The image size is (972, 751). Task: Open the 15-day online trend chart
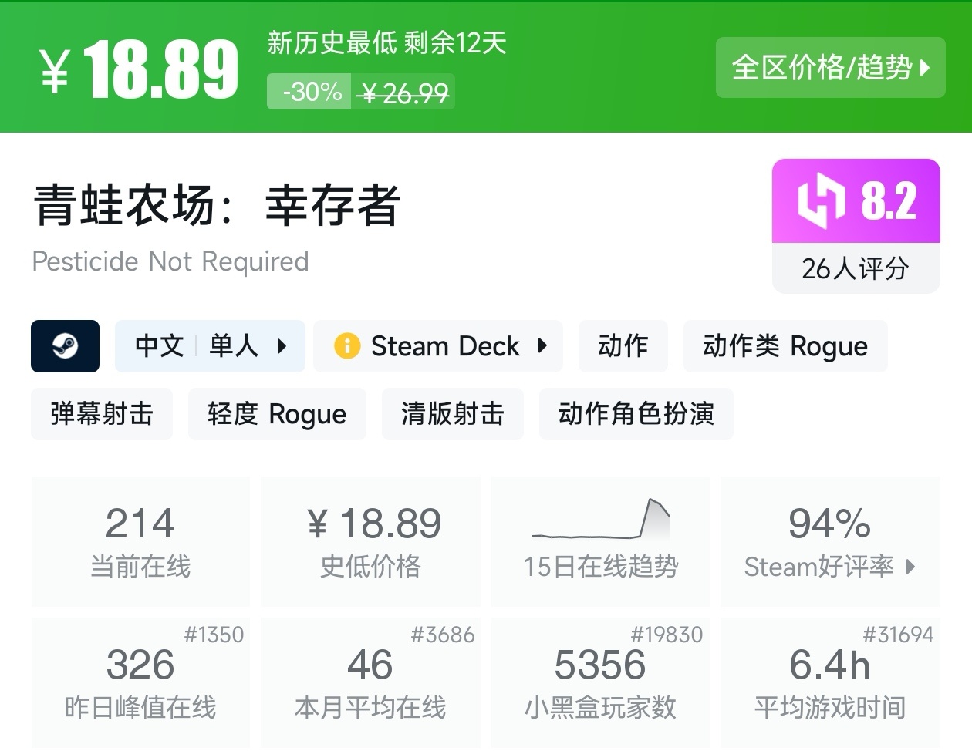pos(600,540)
